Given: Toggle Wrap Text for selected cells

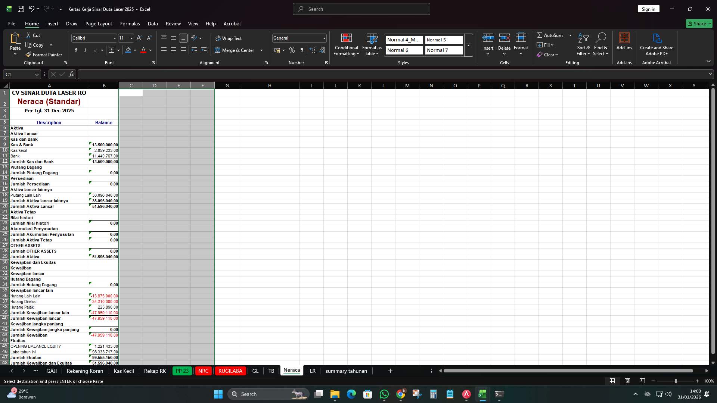Looking at the screenshot, I should (x=229, y=38).
